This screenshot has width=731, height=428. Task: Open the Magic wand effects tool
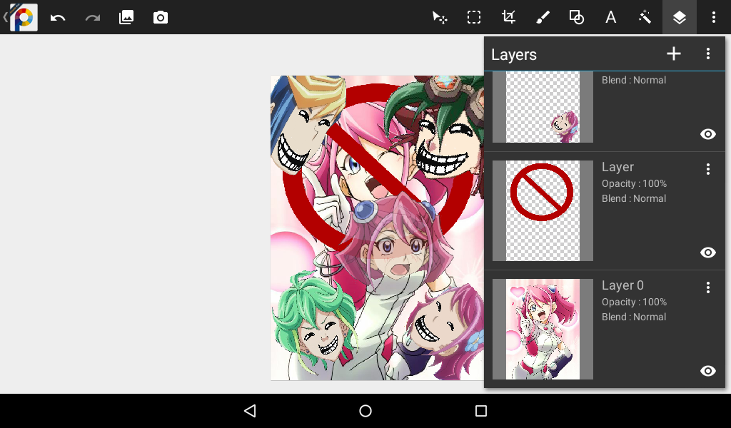point(645,18)
